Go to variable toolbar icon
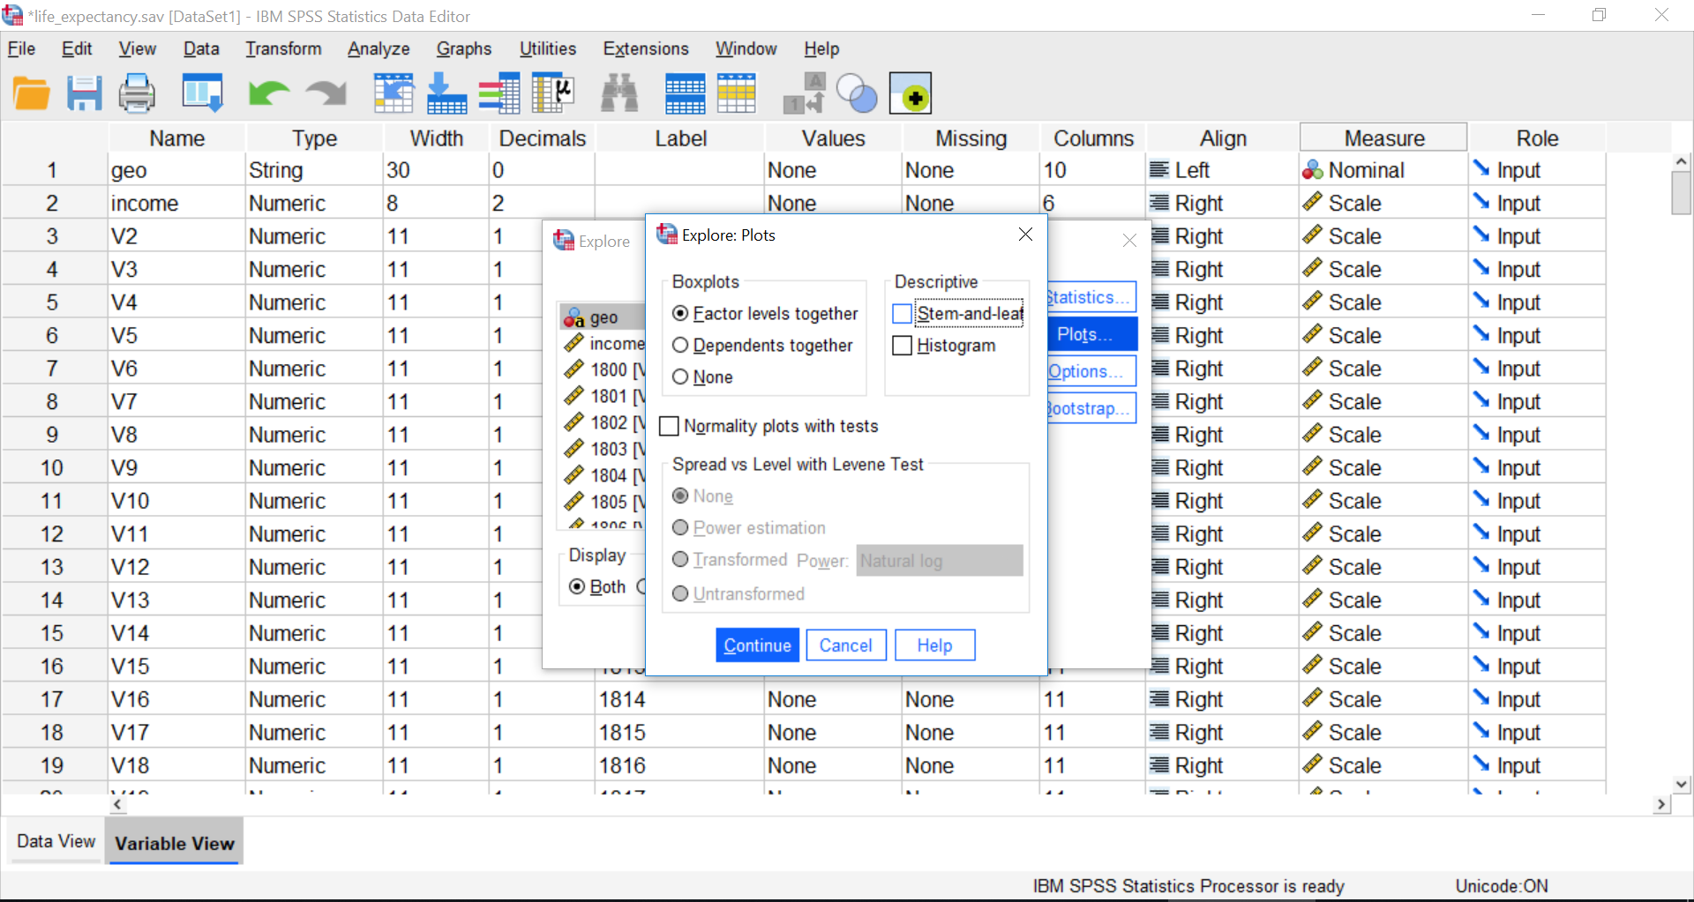Image resolution: width=1694 pixels, height=902 pixels. pyautogui.click(x=446, y=93)
